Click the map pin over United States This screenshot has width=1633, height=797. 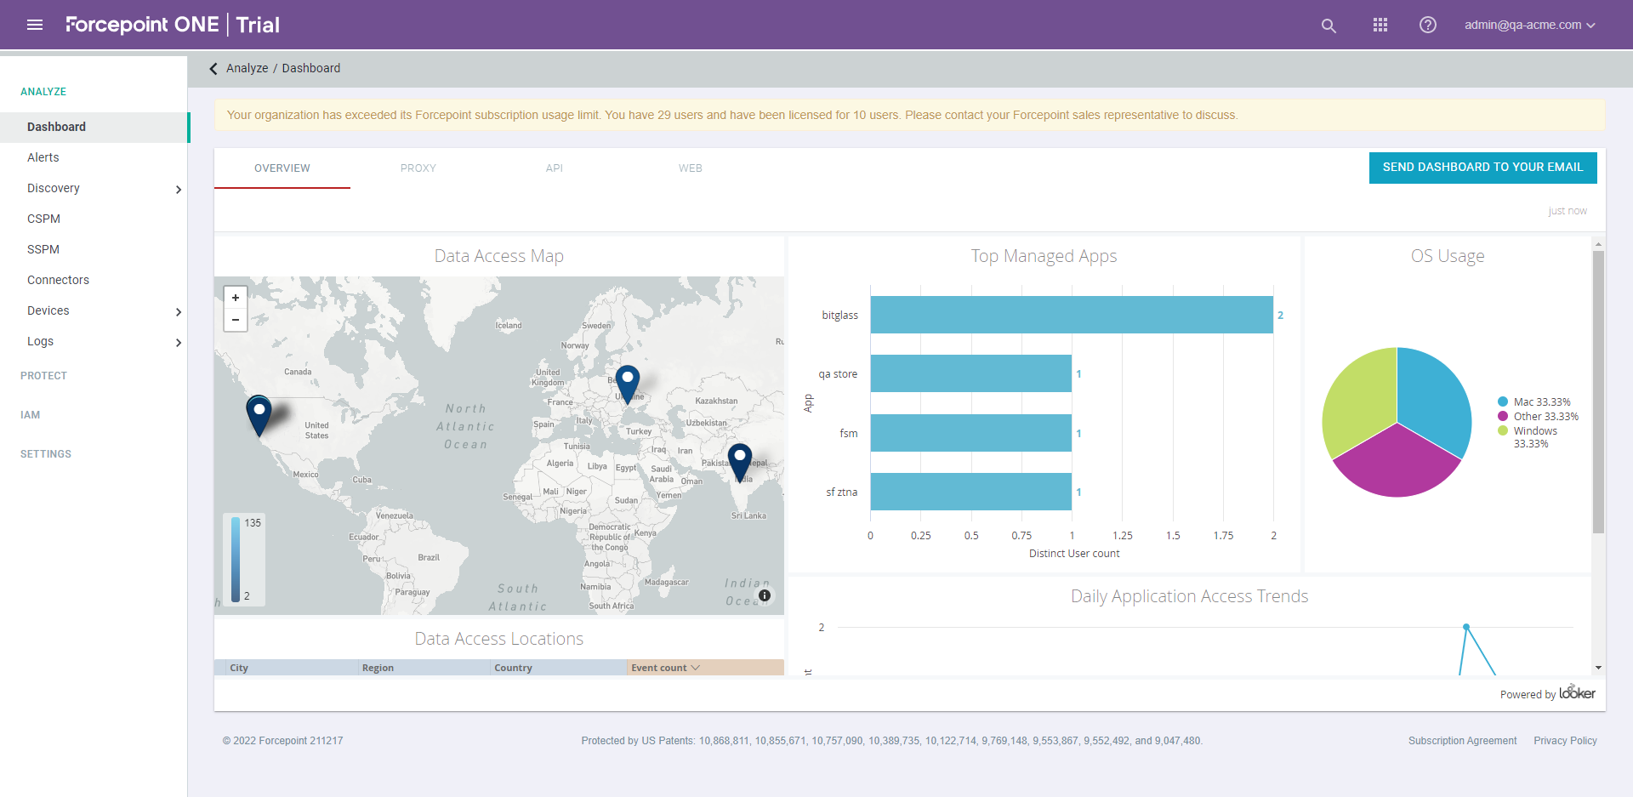259,416
